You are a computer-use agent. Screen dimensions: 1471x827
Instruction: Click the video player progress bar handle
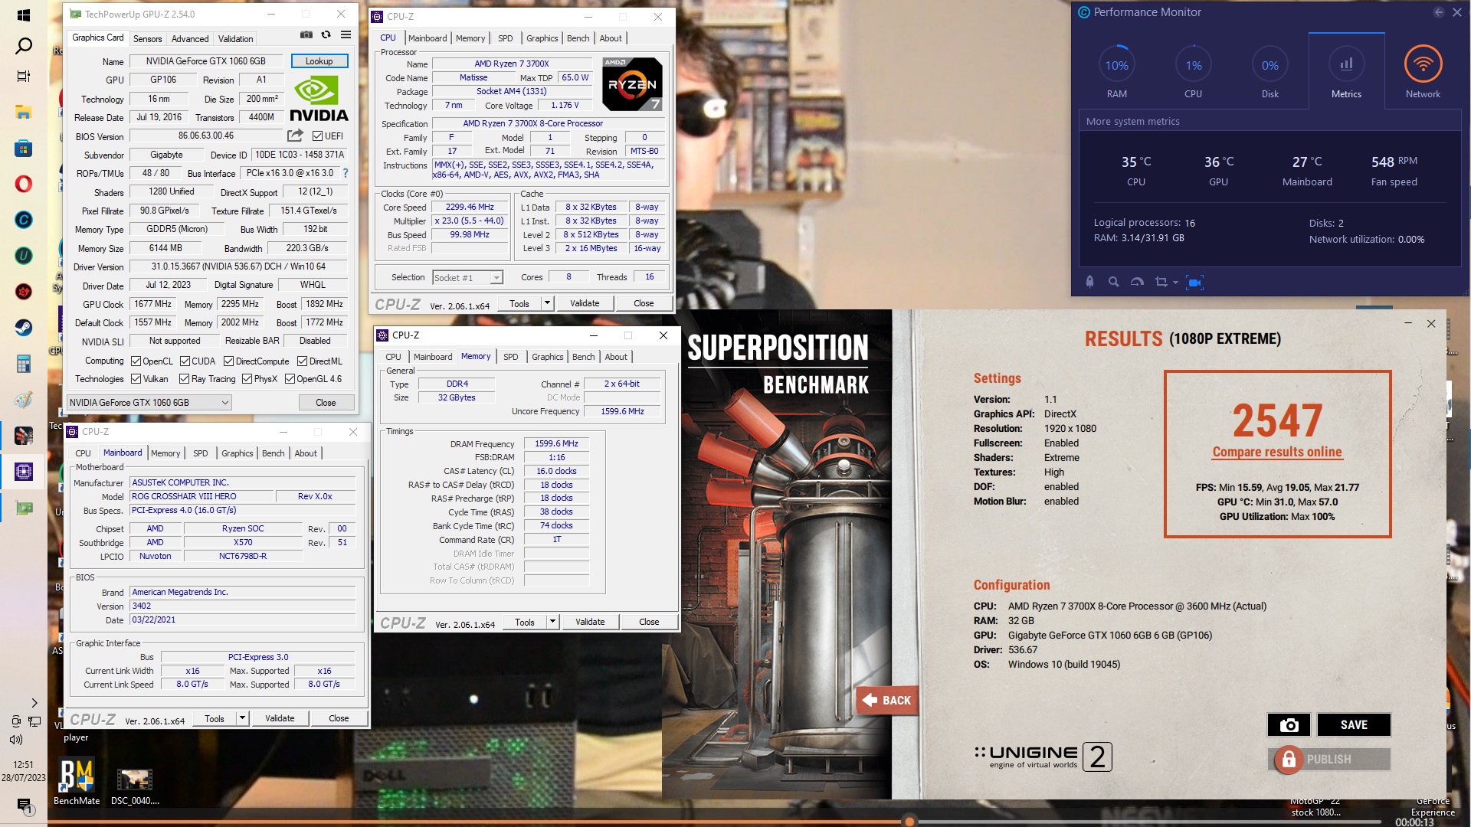pos(909,822)
